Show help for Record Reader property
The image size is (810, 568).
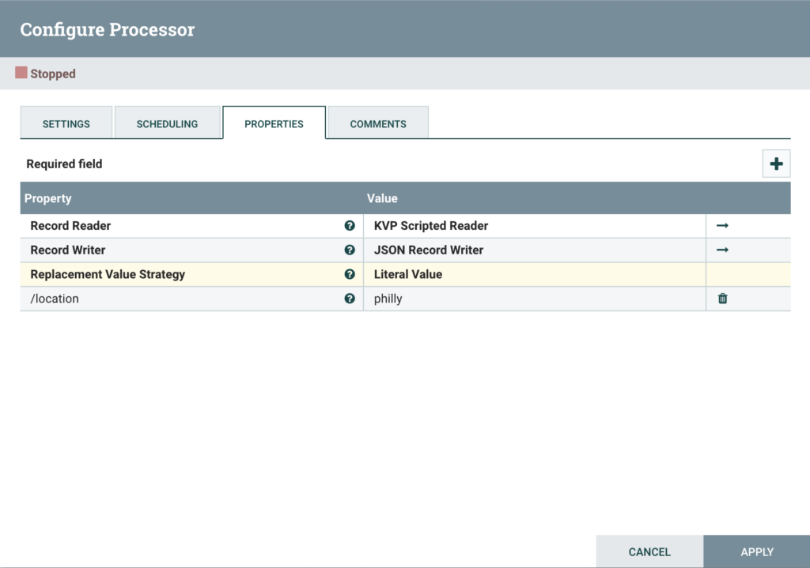tap(350, 226)
